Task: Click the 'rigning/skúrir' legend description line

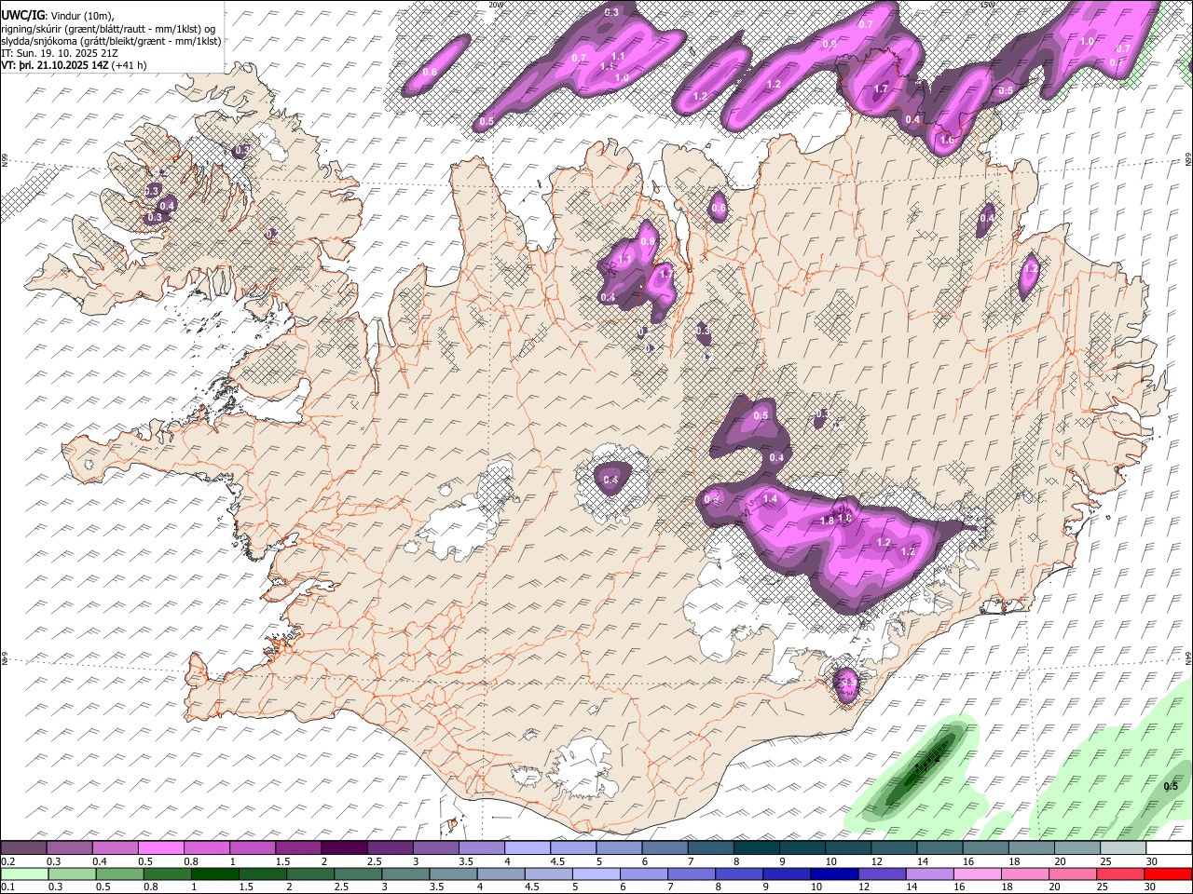Action: 109,28
